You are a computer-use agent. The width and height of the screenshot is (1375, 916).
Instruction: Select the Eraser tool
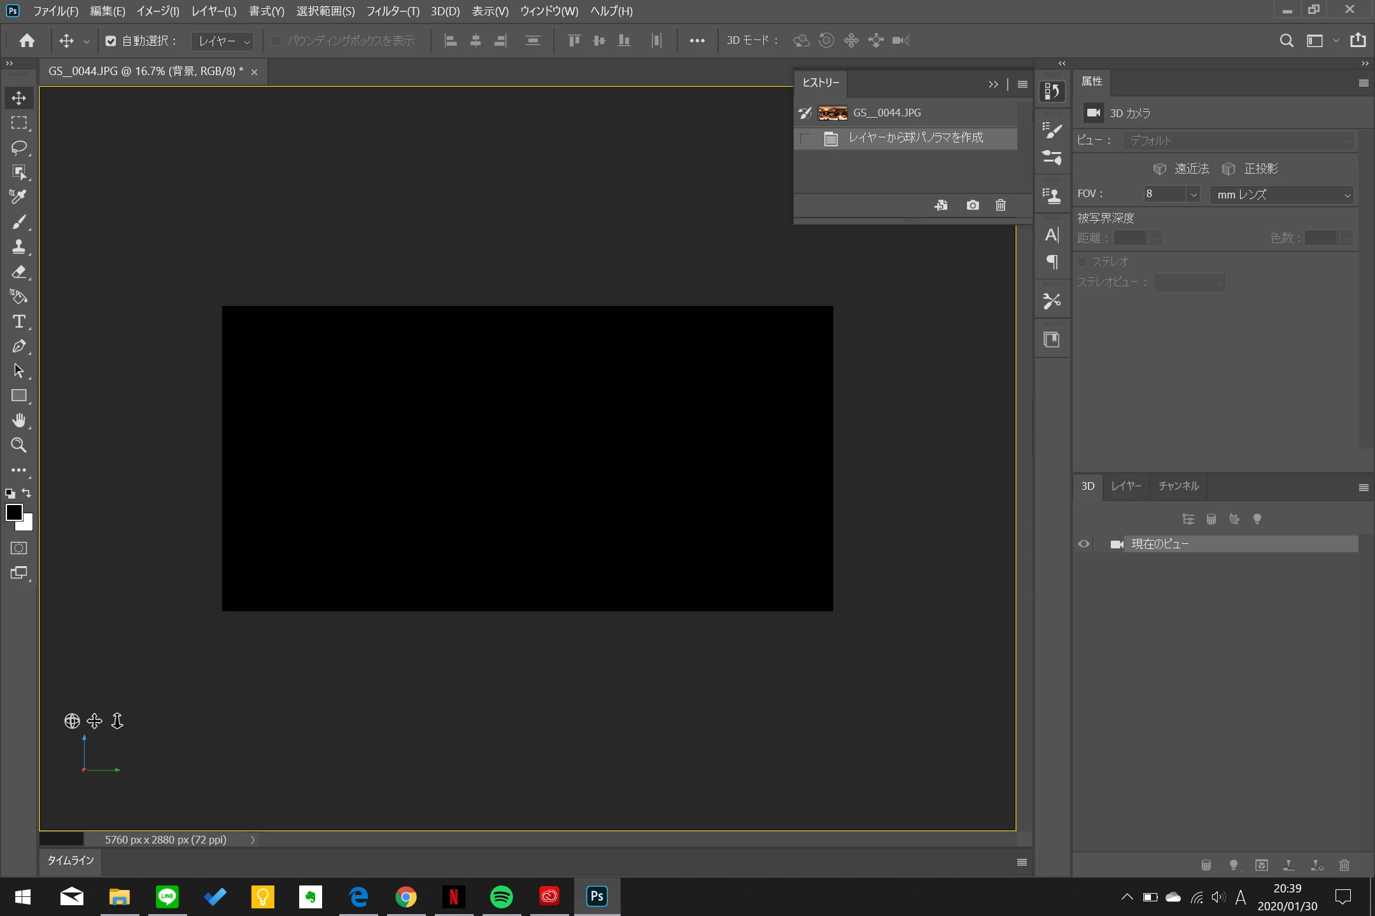point(18,272)
